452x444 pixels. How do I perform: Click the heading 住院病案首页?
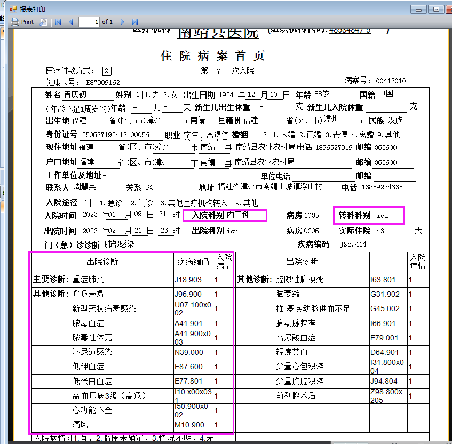[x=212, y=55]
